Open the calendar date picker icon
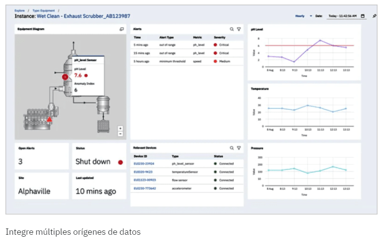The image size is (382, 241). (x=363, y=16)
